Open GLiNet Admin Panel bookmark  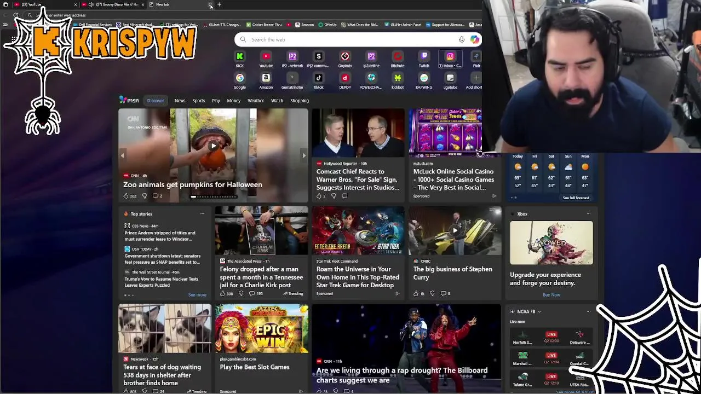click(x=403, y=25)
